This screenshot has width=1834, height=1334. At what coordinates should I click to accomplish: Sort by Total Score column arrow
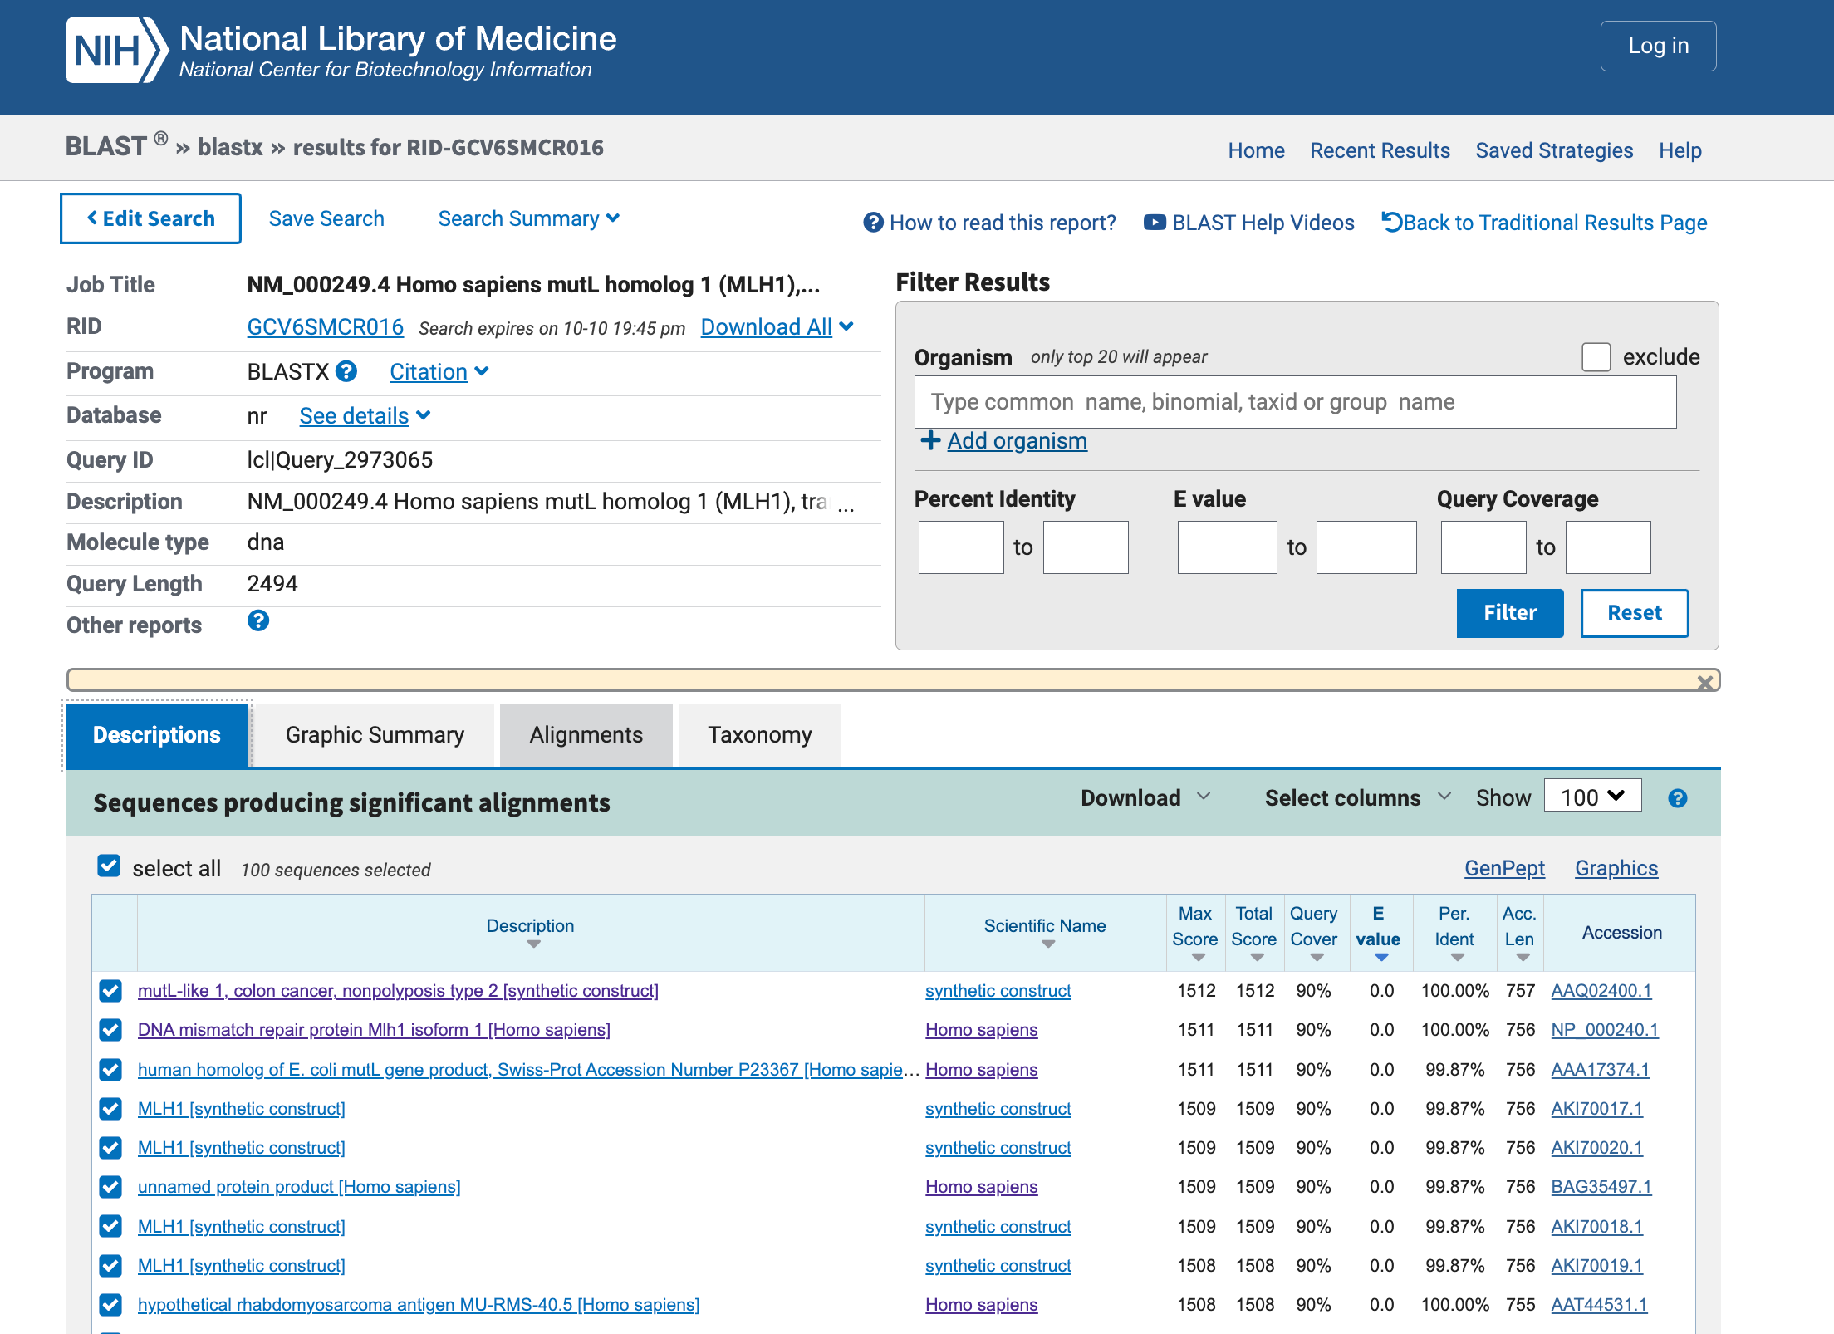pyautogui.click(x=1257, y=958)
